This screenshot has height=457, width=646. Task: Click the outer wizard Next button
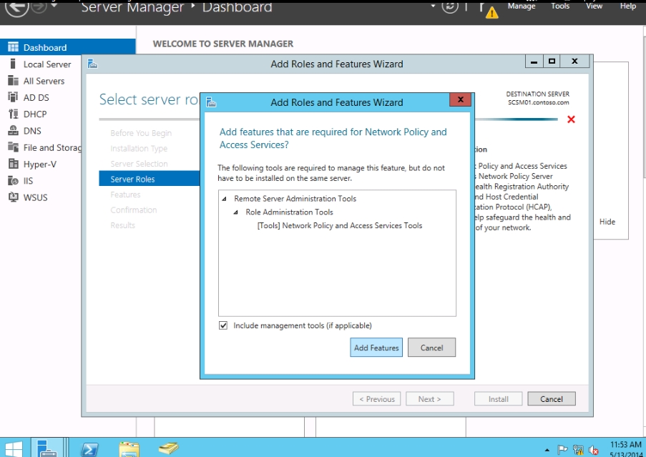click(429, 398)
